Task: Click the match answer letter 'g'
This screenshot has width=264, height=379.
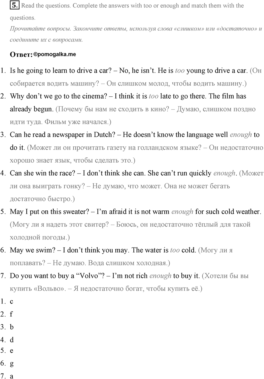Action: coord(12,364)
